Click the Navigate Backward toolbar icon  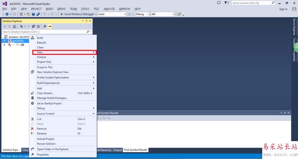(x=7, y=14)
